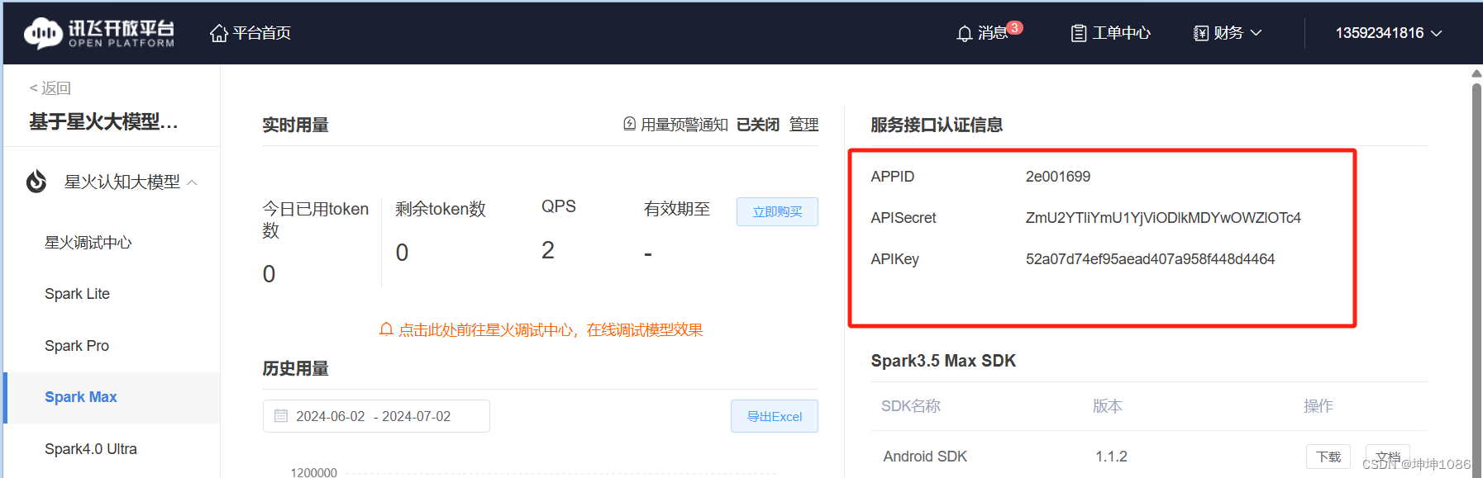
Task: Click the 用量预警通知 alert icon
Action: click(629, 124)
